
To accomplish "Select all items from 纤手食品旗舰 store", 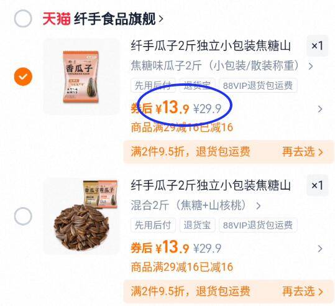I will tap(23, 19).
